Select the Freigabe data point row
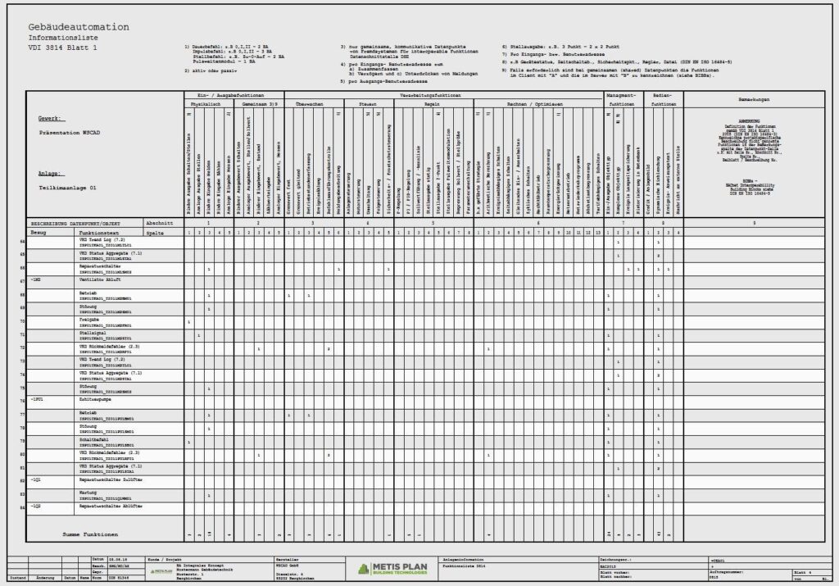Image resolution: width=839 pixels, height=586 pixels. point(88,320)
